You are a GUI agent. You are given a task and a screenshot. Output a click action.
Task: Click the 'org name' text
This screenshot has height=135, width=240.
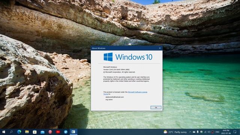click(109, 100)
